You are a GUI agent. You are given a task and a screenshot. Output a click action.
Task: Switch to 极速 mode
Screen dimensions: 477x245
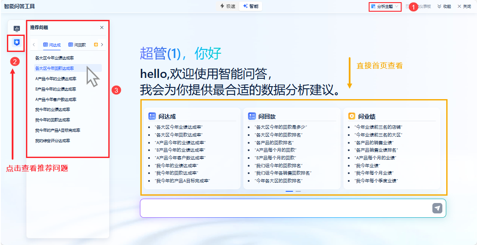(227, 6)
